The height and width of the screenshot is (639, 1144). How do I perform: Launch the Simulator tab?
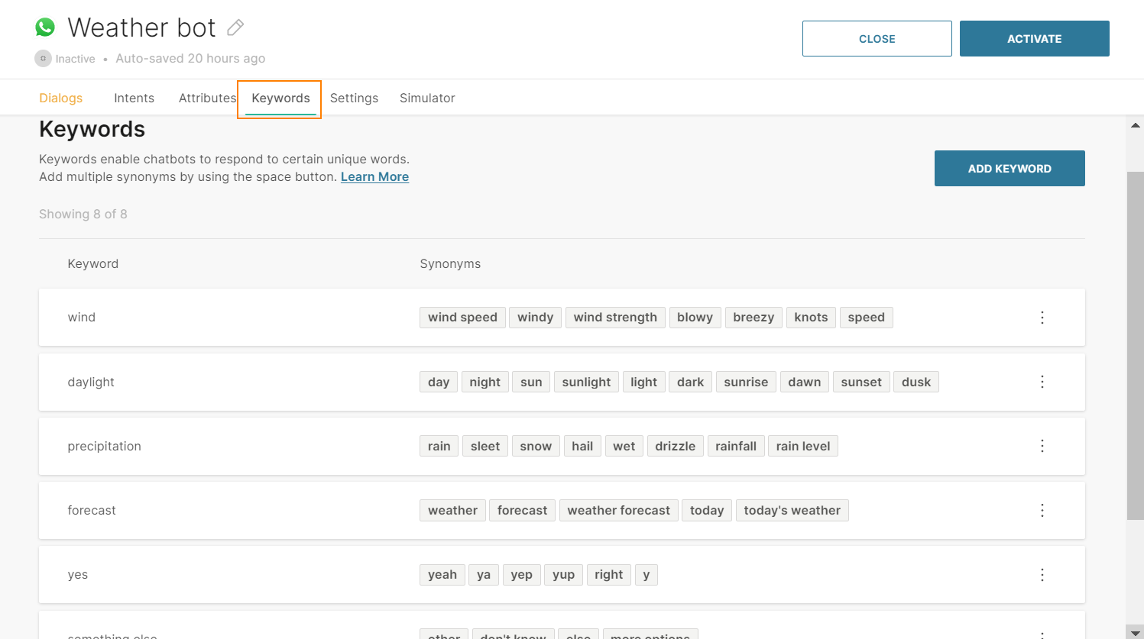427,98
